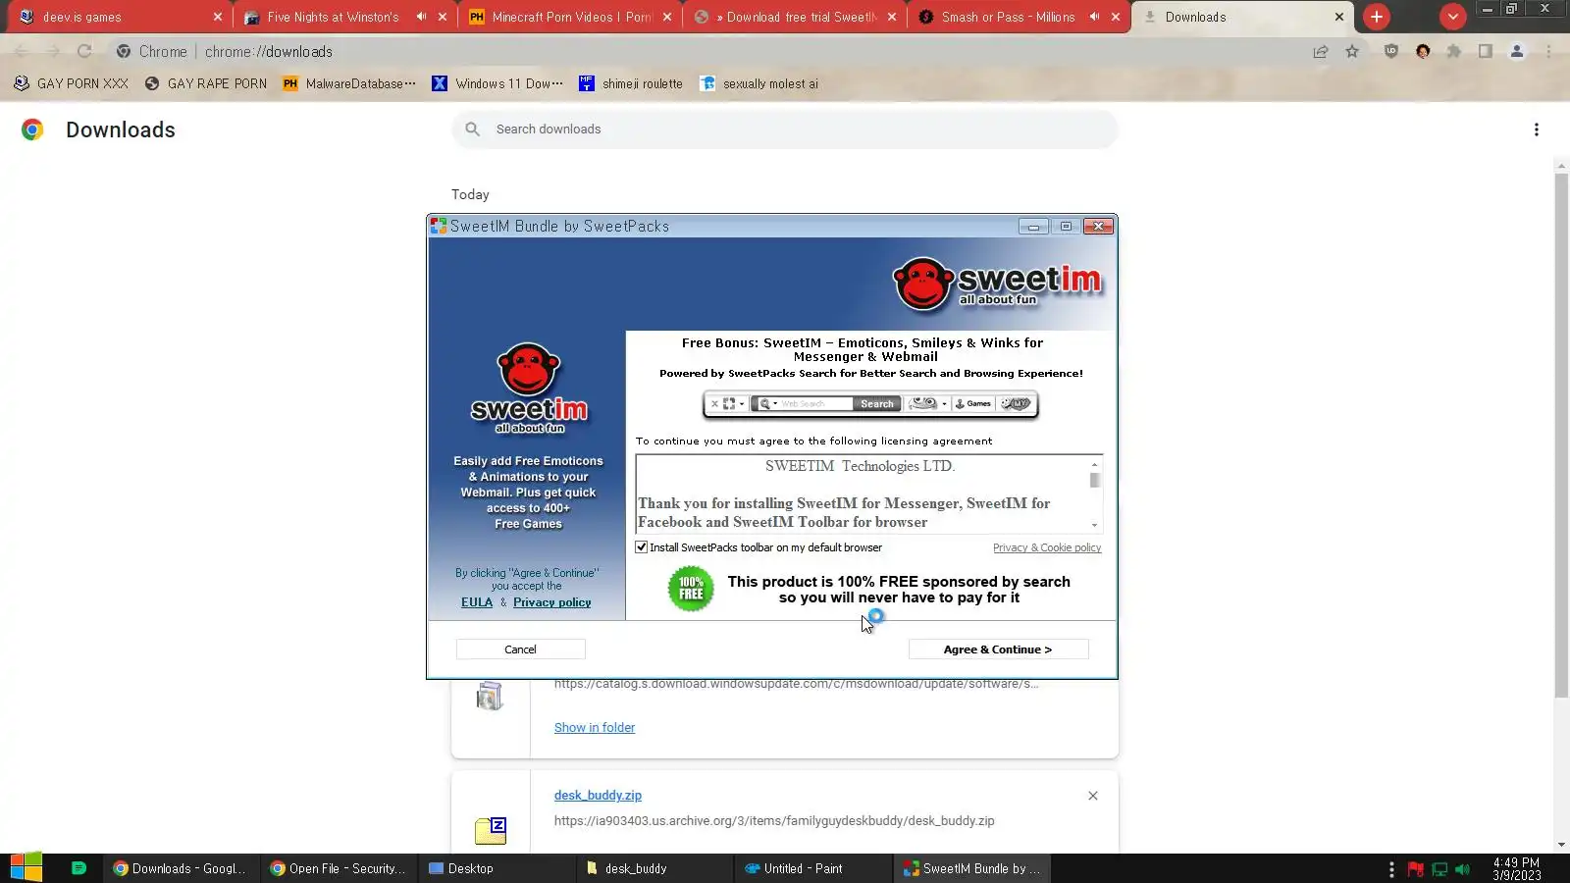Screen dimensions: 1570x883
Task: Click license agreement scroll down arrow
Action: click(x=1094, y=525)
